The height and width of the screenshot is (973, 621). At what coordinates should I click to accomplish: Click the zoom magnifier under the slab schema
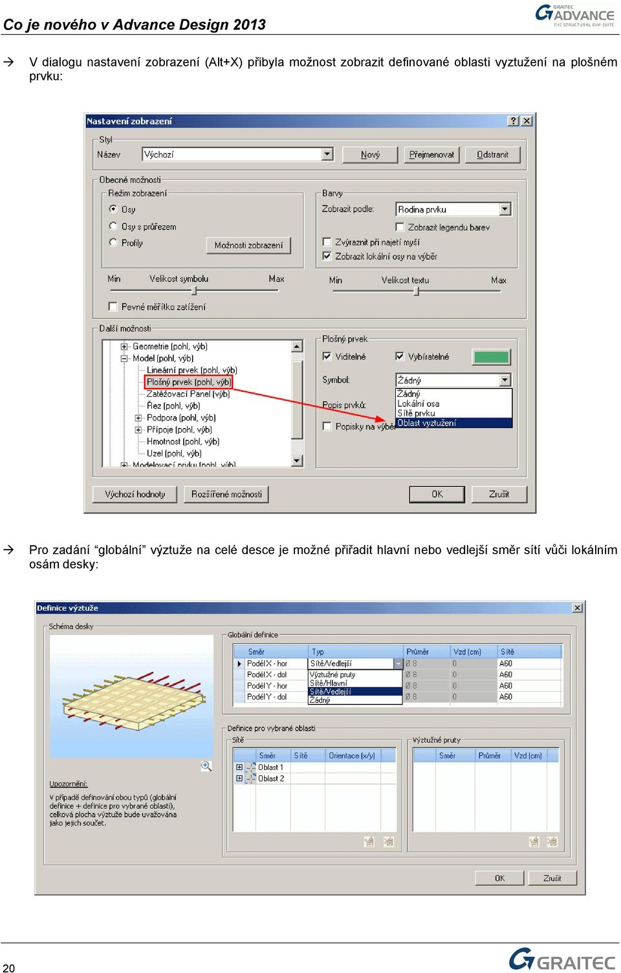(206, 766)
